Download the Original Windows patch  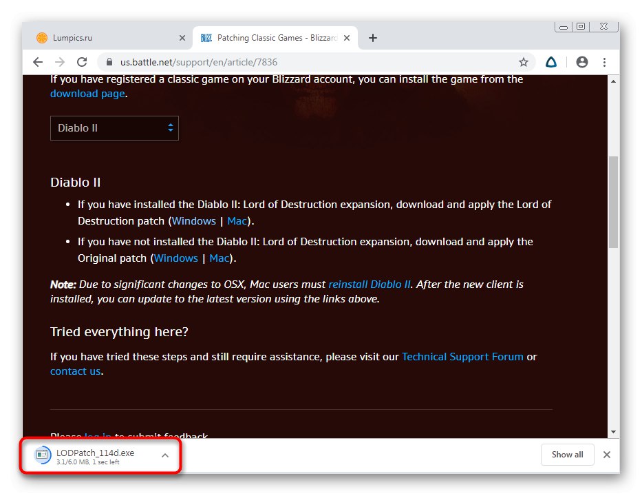[x=175, y=258]
